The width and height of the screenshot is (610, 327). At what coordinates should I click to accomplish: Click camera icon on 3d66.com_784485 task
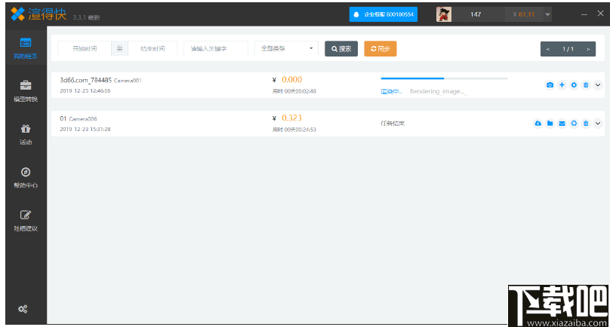[x=550, y=85]
